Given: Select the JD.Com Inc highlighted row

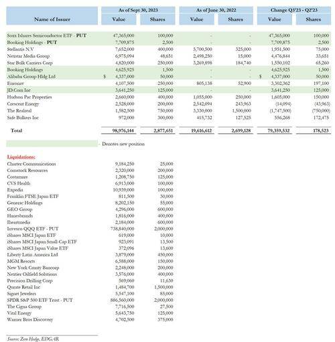Looking at the screenshot, I should [x=169, y=90].
